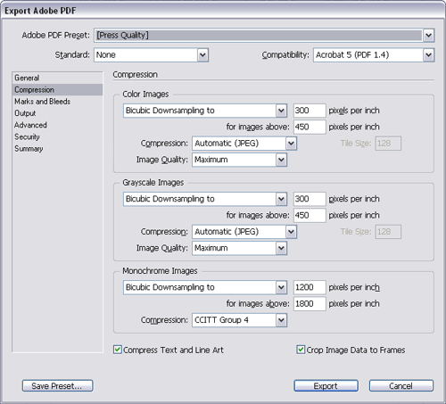This screenshot has height=404, width=446.
Task: Click Grayscale 'for images above' 450 field
Action: coord(310,216)
